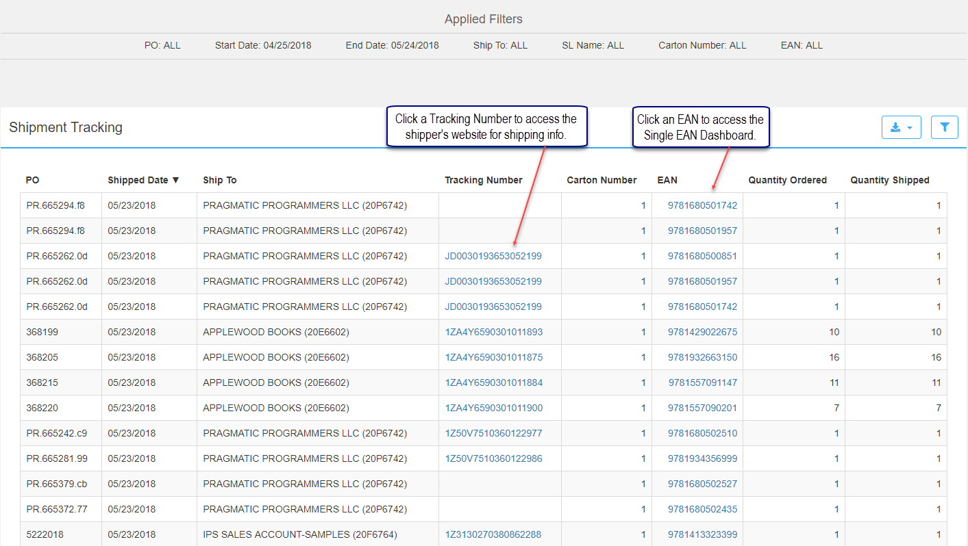Click the Applied Filters heading
This screenshot has width=968, height=546.
point(484,19)
